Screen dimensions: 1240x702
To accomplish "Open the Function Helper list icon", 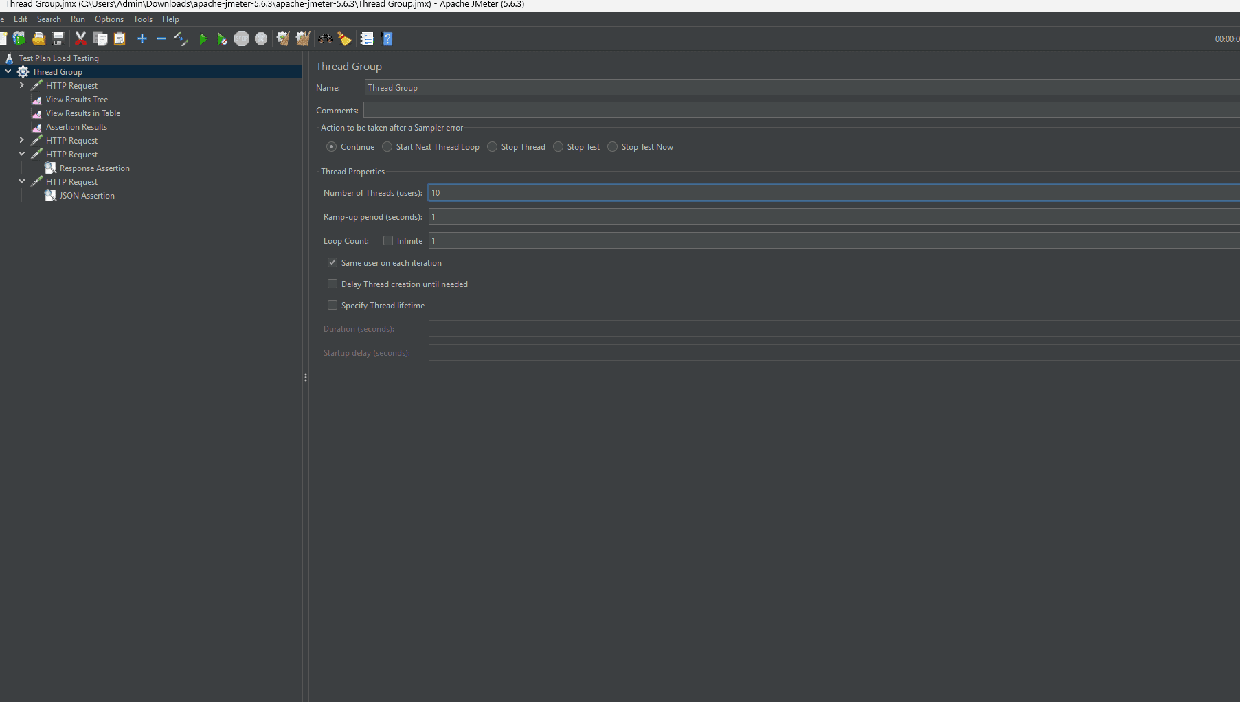I will point(367,39).
